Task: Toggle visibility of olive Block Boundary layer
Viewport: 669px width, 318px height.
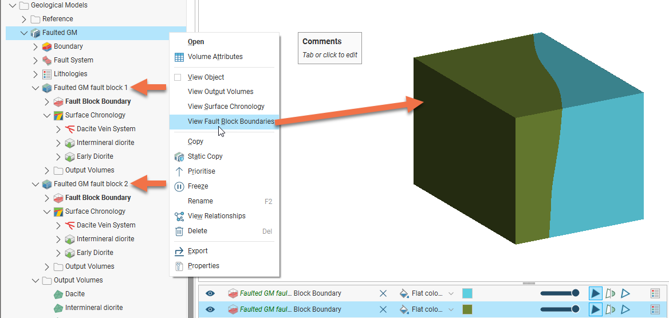Action: [x=210, y=309]
